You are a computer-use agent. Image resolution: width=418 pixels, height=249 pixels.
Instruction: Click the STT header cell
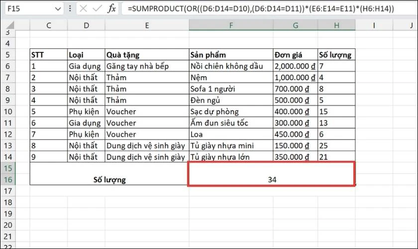tap(49, 55)
